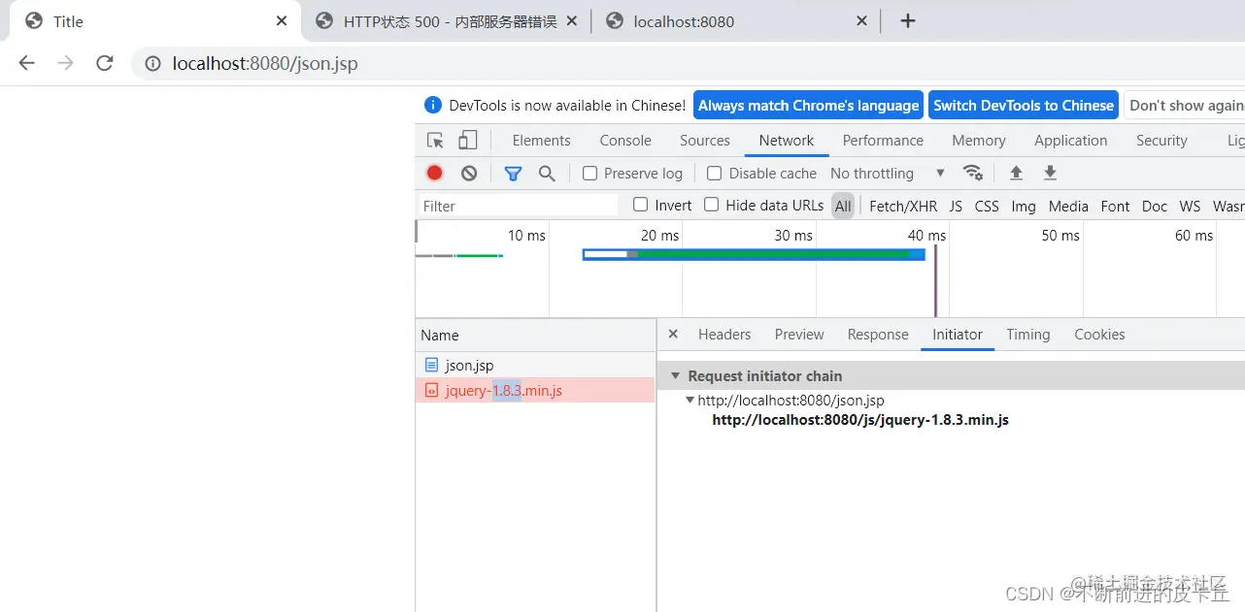Screen dimensions: 1245x612
Task: Filter requests by WS type
Action: (x=1190, y=206)
